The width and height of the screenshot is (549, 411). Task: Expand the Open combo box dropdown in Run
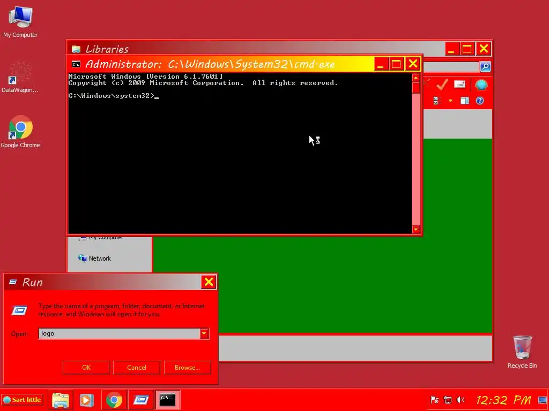(x=204, y=333)
